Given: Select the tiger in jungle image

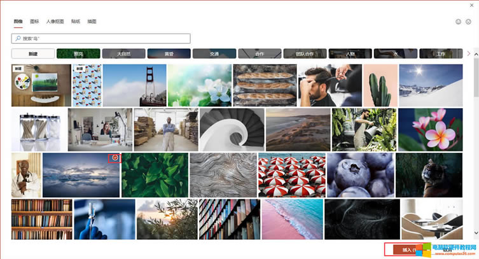Looking at the screenshot, I should point(429,175).
